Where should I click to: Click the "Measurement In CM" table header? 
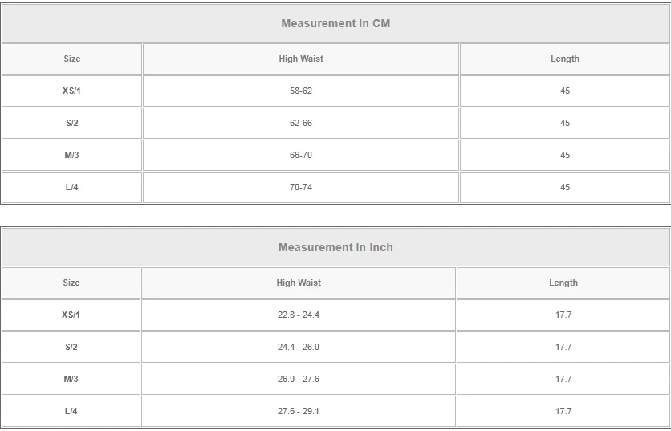click(335, 23)
